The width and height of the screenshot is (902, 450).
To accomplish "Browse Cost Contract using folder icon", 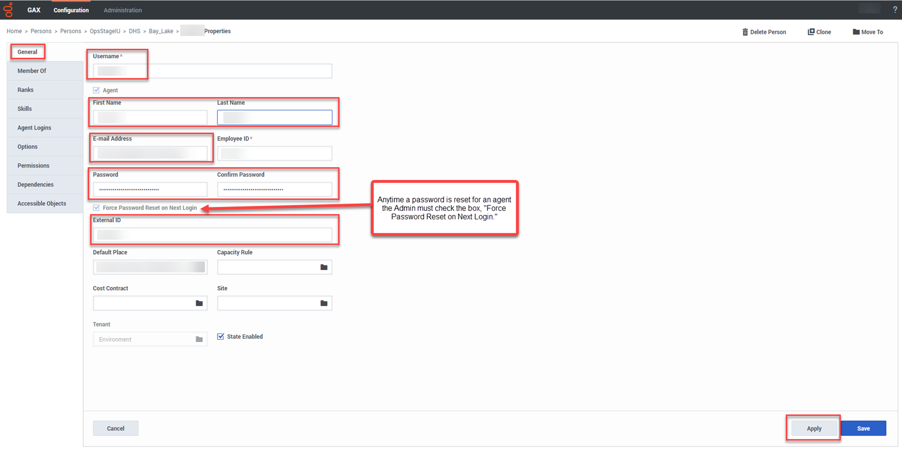I will pos(199,303).
